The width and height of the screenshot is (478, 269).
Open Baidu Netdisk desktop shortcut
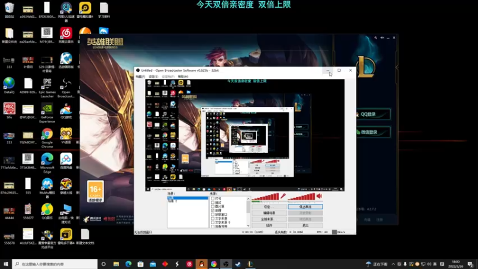(x=66, y=161)
